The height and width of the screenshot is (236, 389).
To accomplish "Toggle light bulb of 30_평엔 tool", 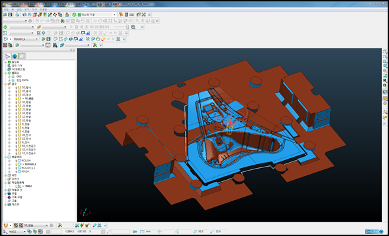I will [16, 102].
